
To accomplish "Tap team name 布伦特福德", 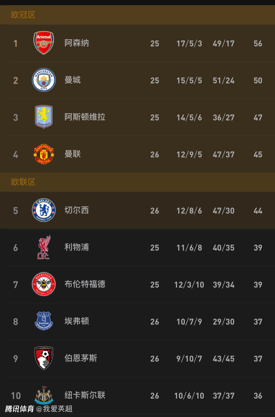I will click(x=85, y=284).
